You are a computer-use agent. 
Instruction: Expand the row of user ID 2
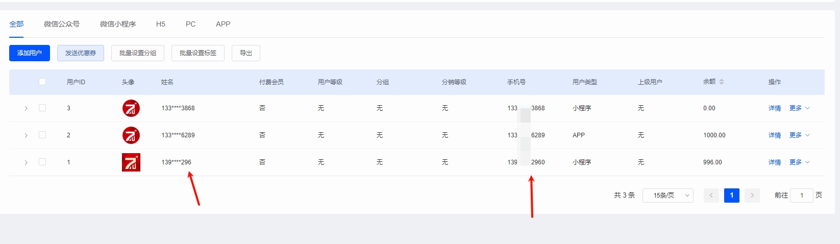[26, 135]
